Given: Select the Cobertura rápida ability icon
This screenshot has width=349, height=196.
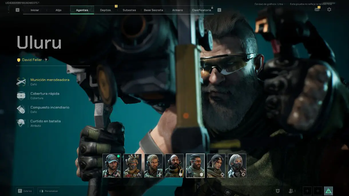Looking at the screenshot, I should coord(21,96).
